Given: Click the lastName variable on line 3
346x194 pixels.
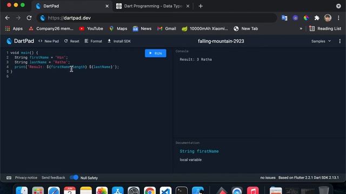Looking at the screenshot, I should tap(38, 63).
